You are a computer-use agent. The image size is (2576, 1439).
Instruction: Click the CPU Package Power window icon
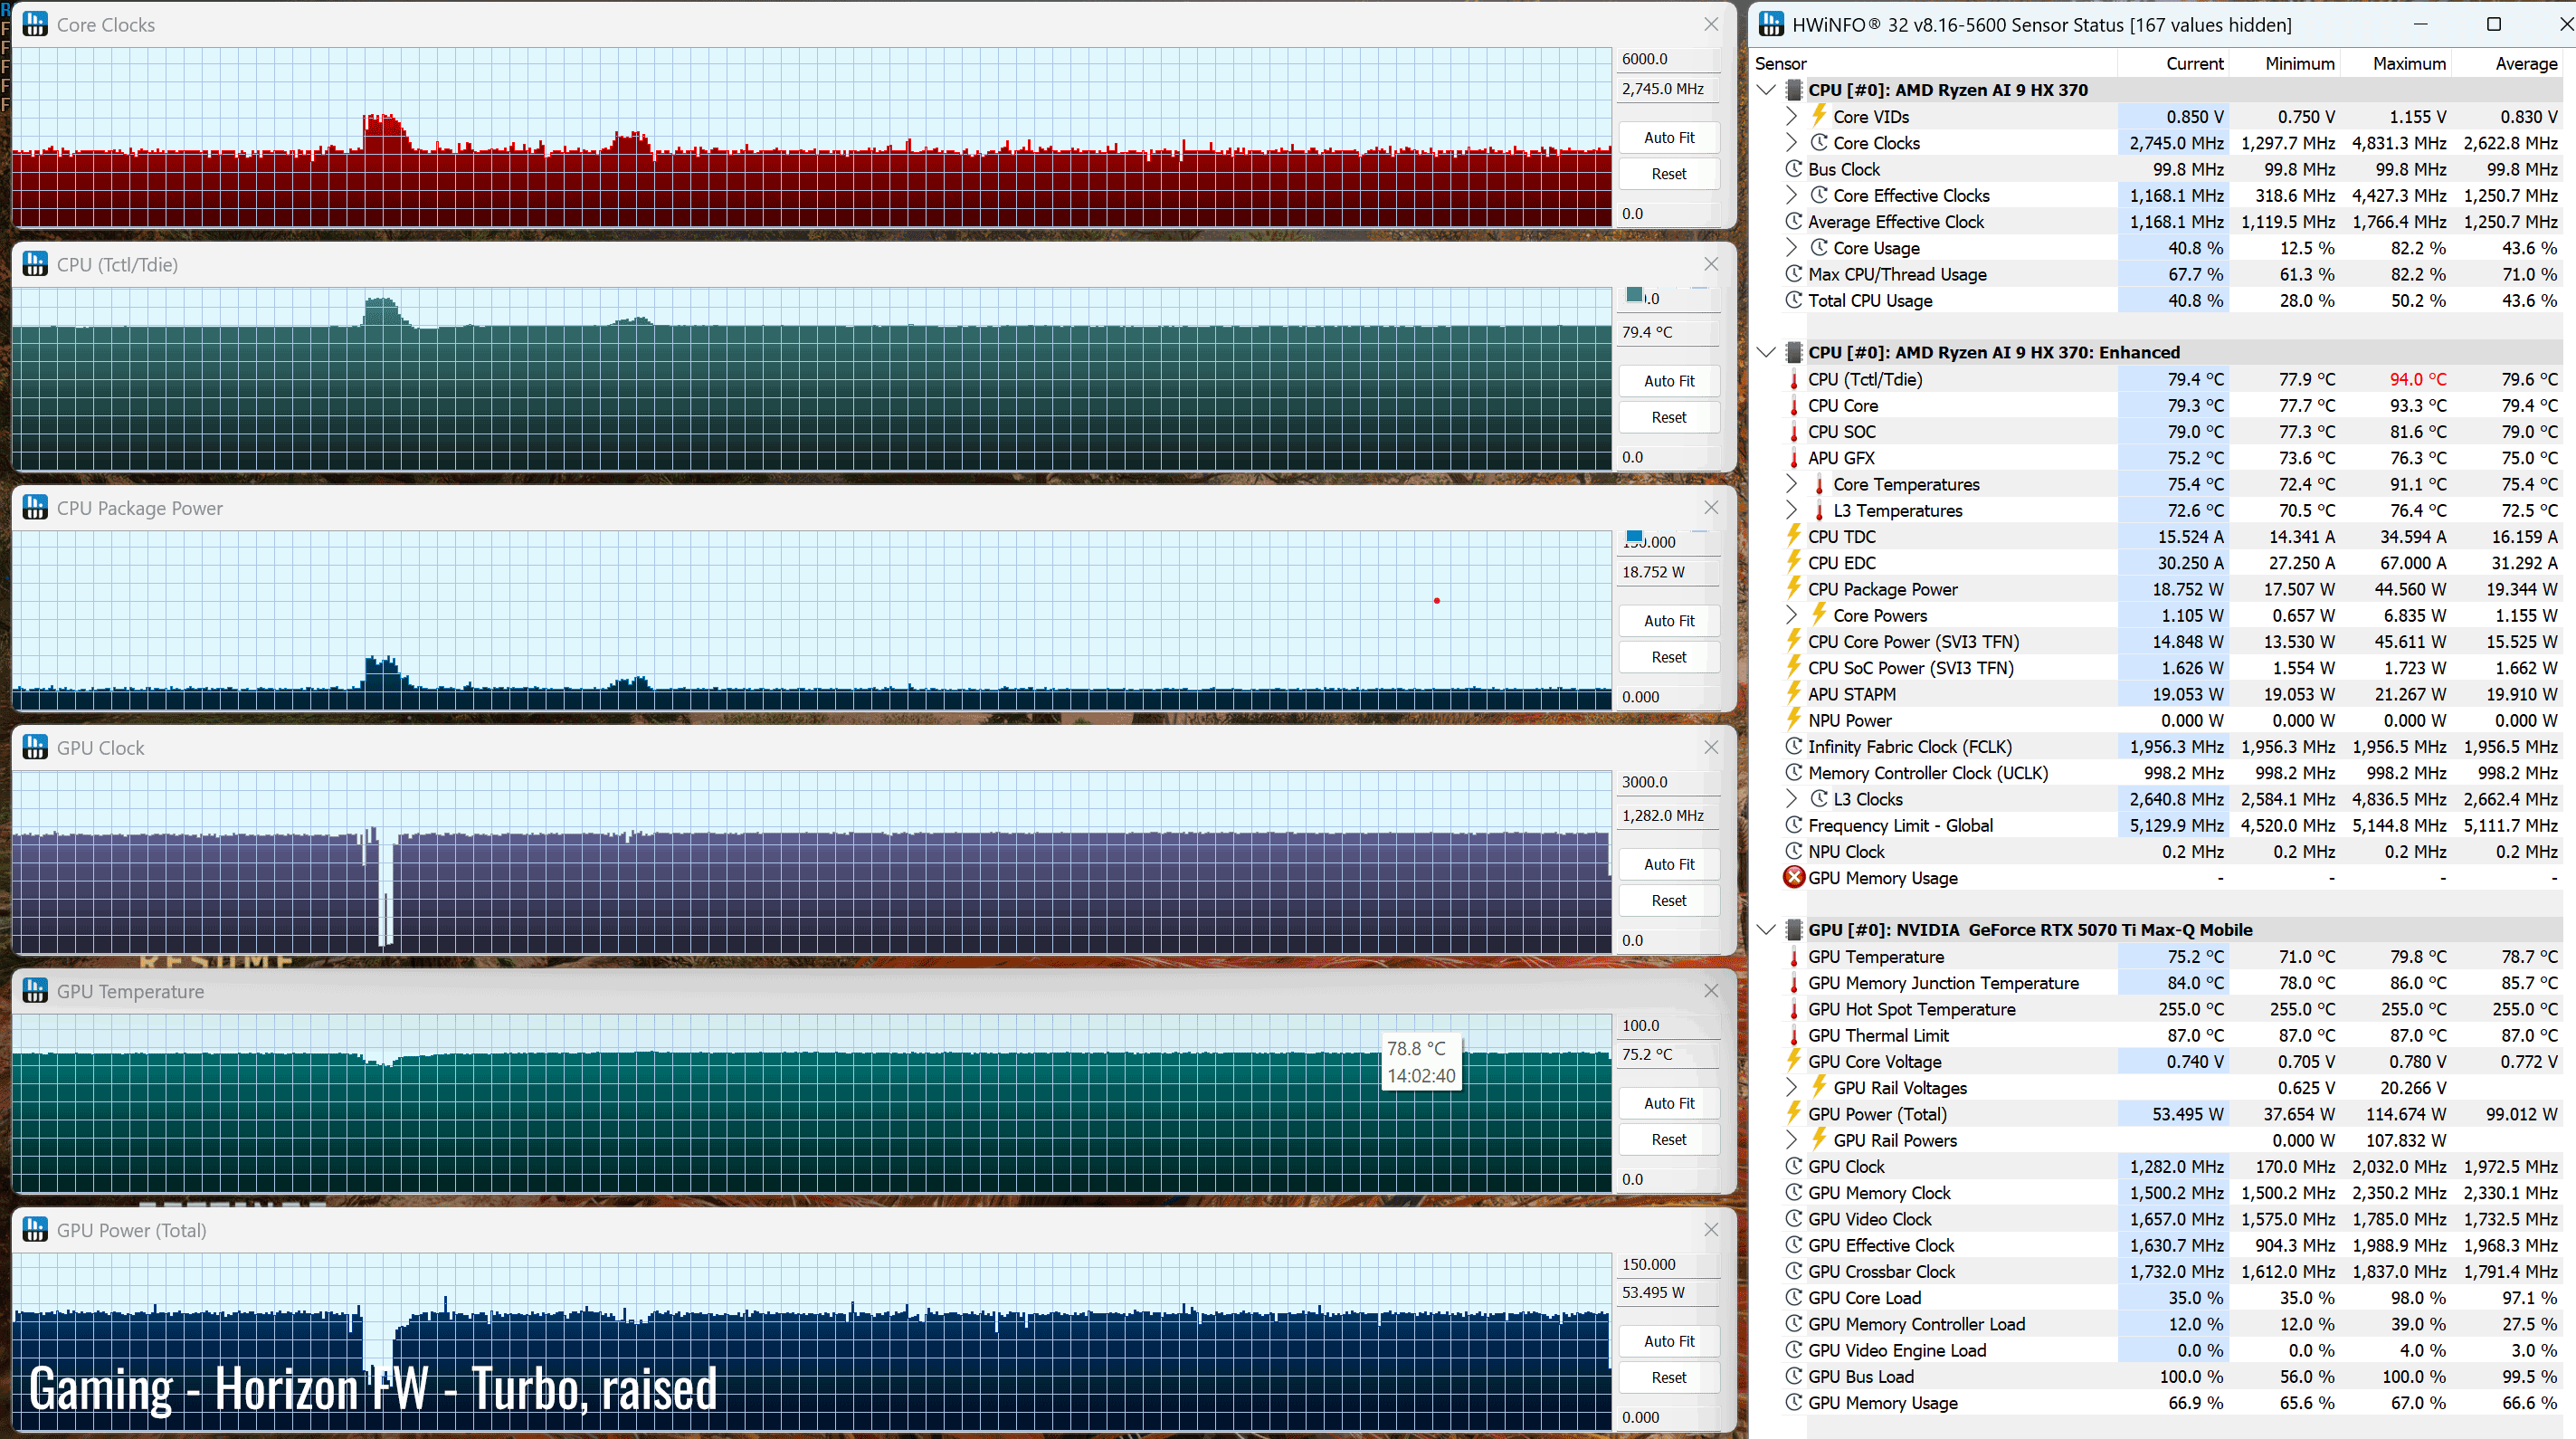[x=35, y=507]
